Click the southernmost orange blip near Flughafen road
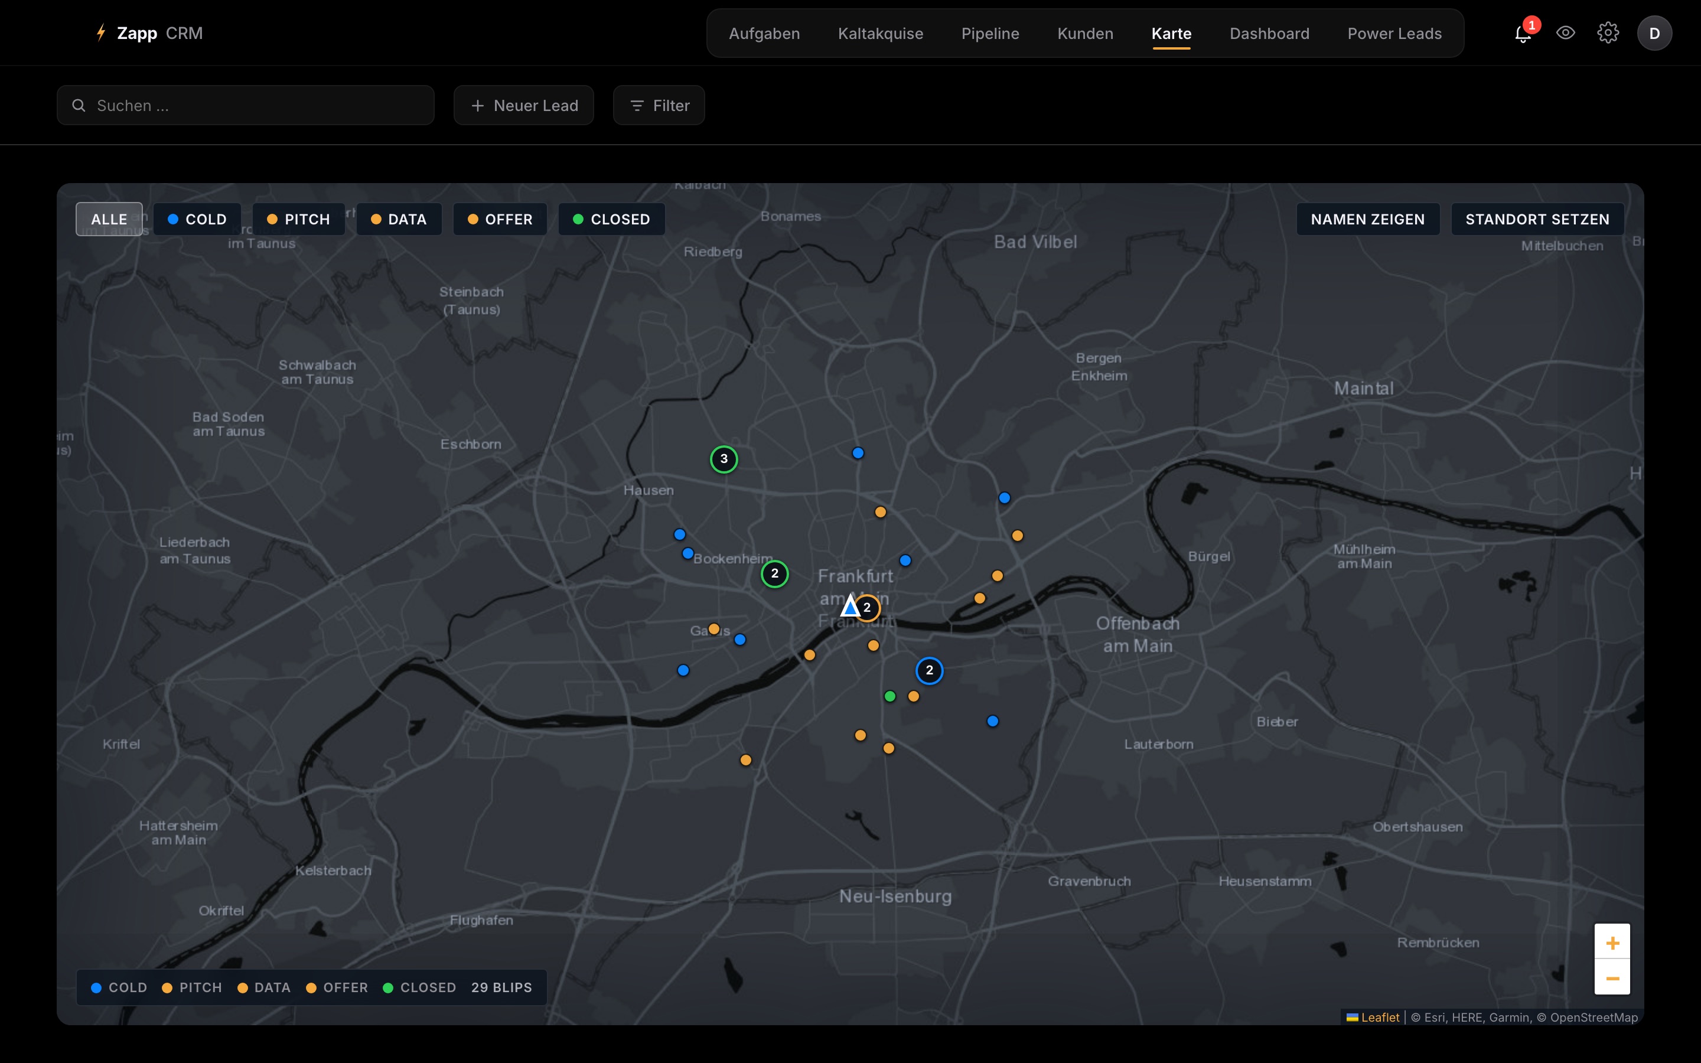 tap(746, 760)
